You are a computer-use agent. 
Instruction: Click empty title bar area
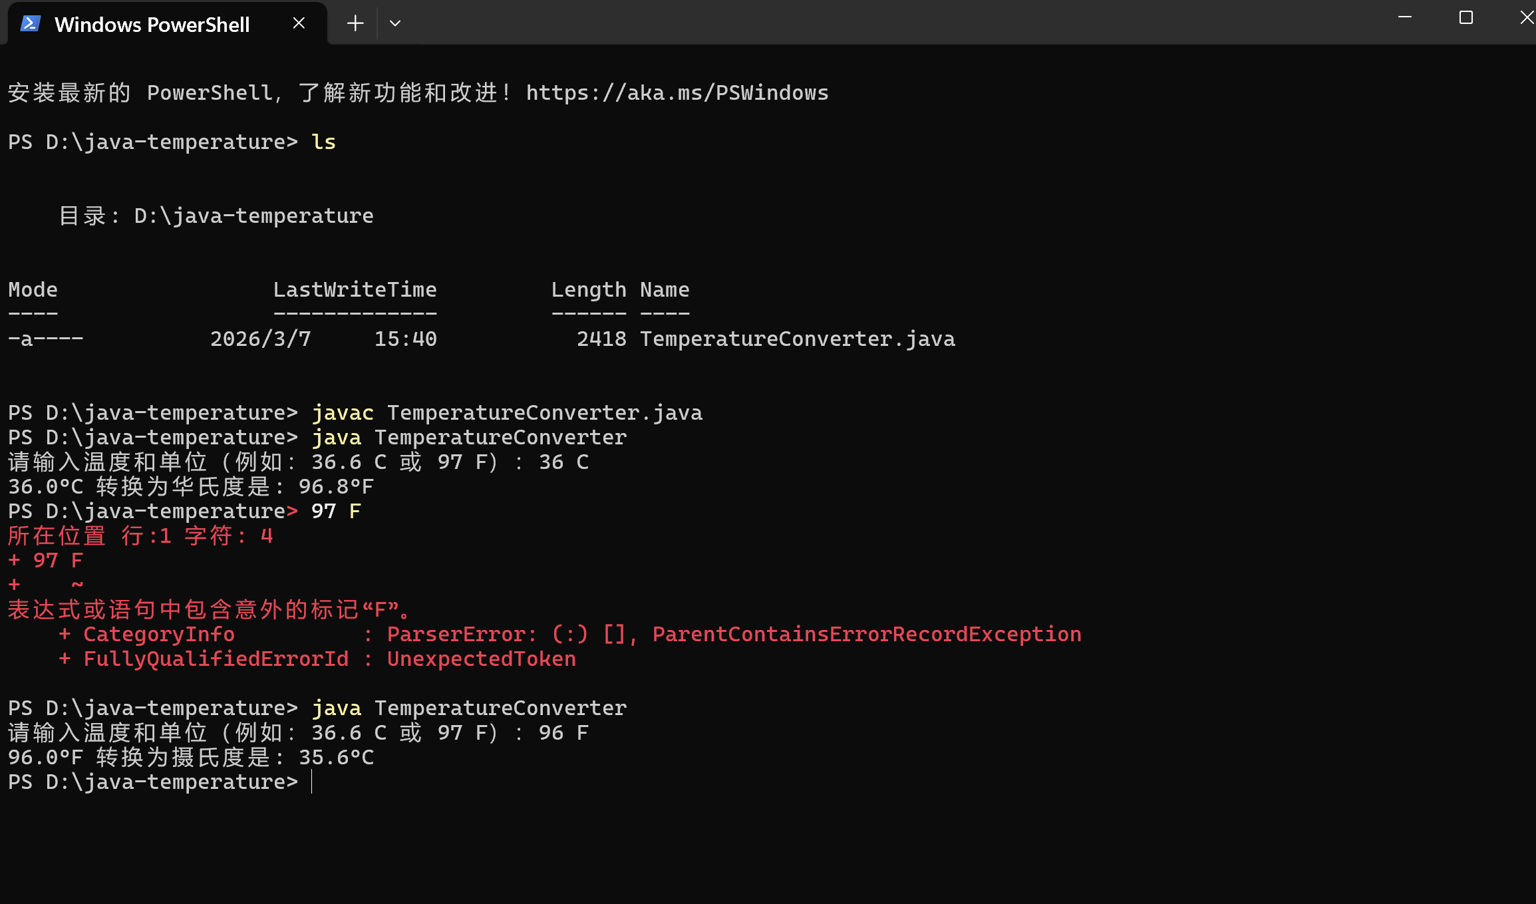[865, 23]
